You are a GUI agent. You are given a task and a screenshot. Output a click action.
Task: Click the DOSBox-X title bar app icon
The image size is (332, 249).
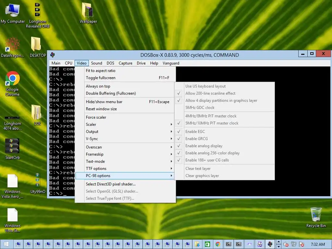53,55
